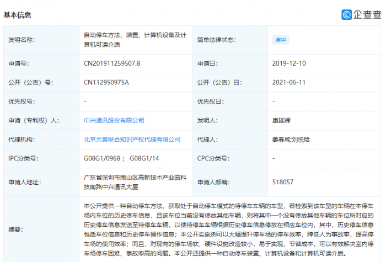
Task: Select inventor name 康延辉
Action: point(281,120)
